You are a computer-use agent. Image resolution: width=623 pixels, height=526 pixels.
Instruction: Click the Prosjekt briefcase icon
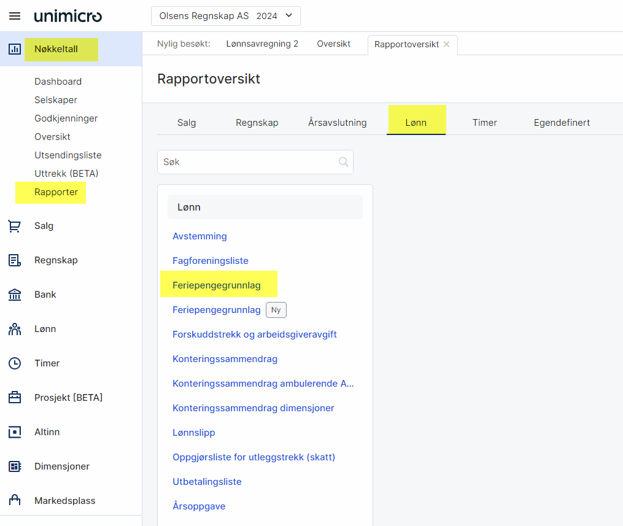click(15, 398)
